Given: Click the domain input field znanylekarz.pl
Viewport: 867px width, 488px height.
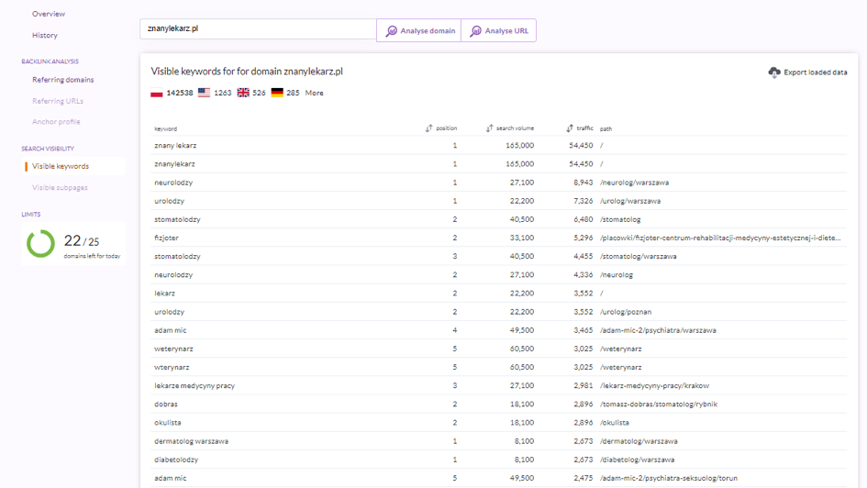Looking at the screenshot, I should [x=258, y=28].
